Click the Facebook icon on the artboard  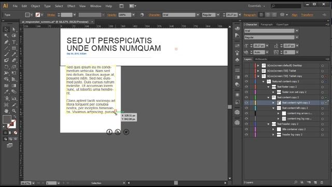click(109, 132)
